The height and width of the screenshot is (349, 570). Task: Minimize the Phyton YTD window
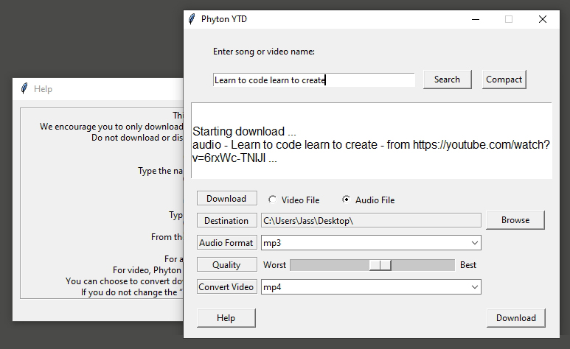point(476,19)
